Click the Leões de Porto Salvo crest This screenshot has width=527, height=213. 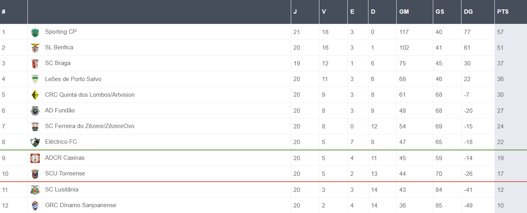pos(35,79)
